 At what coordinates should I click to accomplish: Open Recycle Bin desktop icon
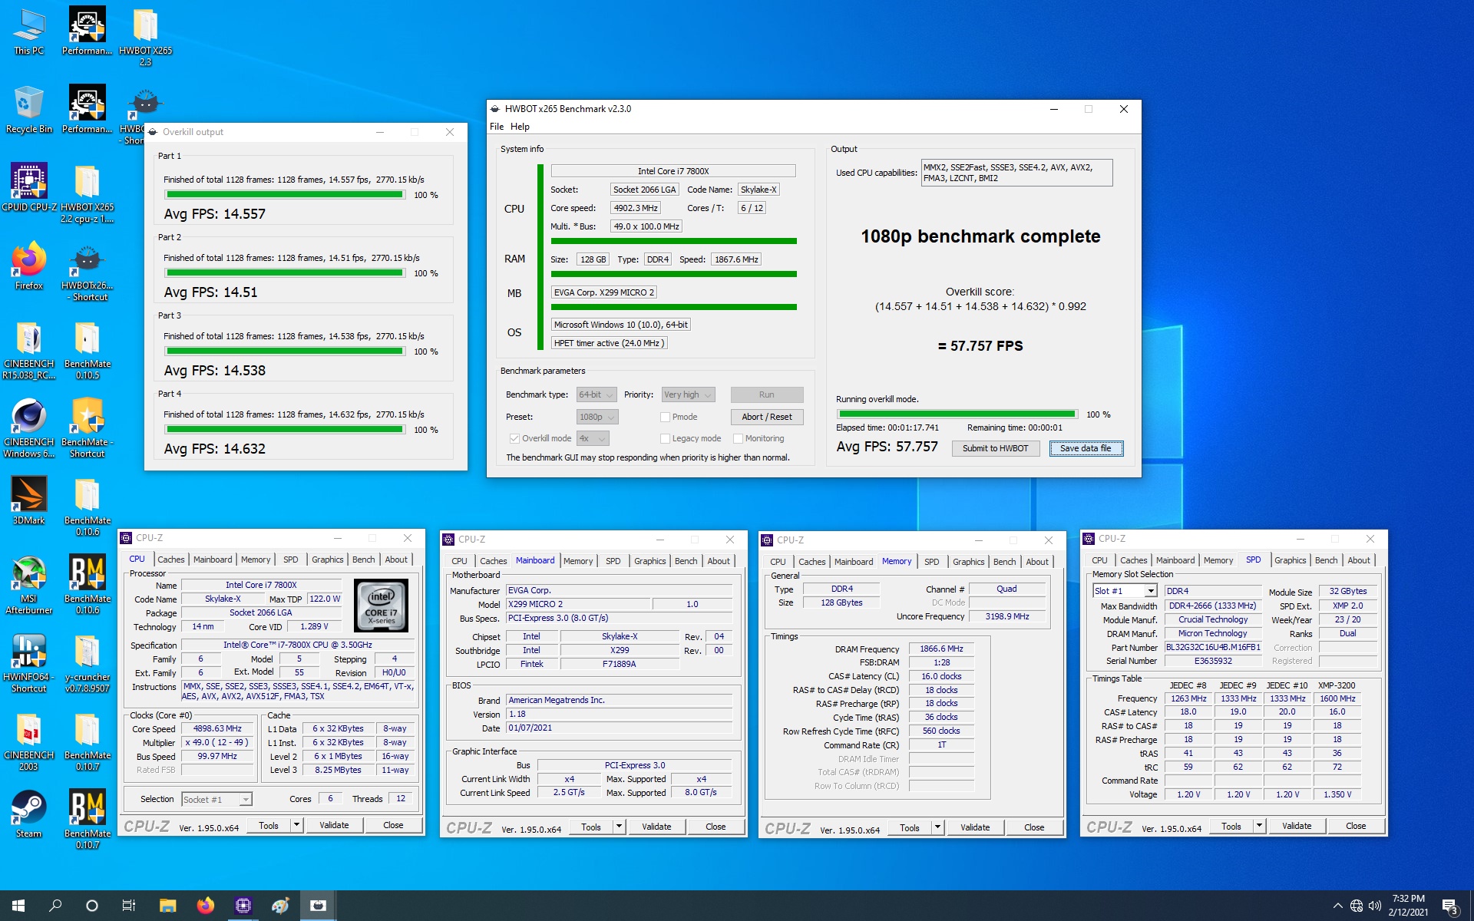29,111
